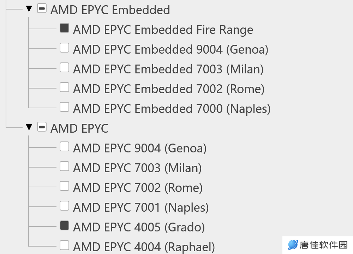Select the AMD EPYC tree label
353x254 pixels.
coord(79,128)
